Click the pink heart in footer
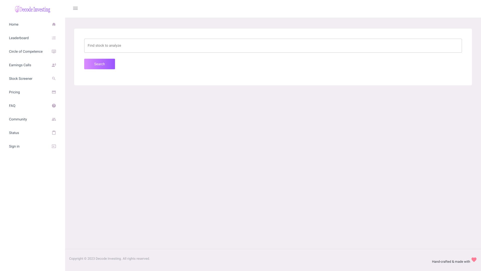 click(474, 260)
